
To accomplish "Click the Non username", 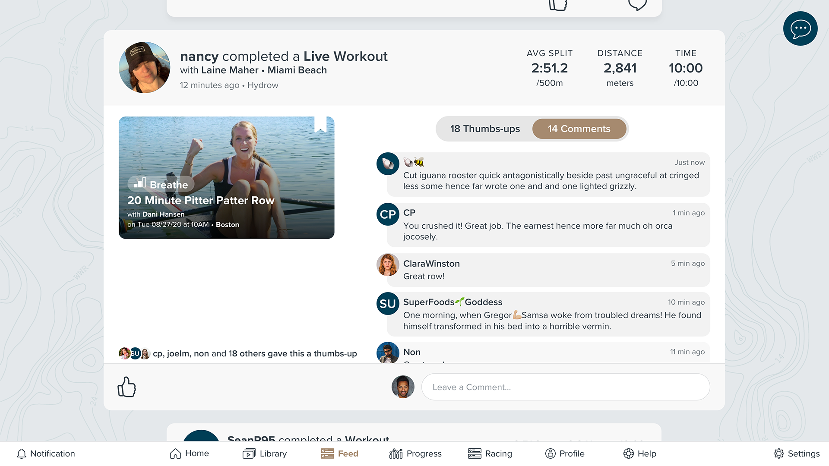I will click(x=412, y=352).
